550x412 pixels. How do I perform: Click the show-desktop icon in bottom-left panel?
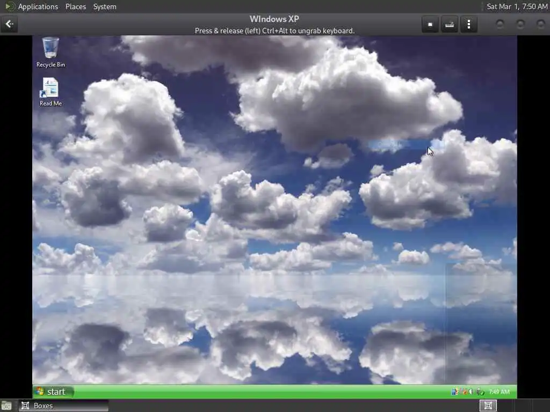6,406
